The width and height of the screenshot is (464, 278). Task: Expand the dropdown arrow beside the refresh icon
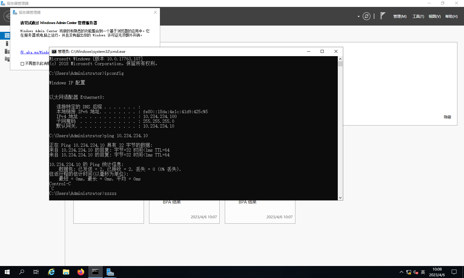tap(359, 17)
